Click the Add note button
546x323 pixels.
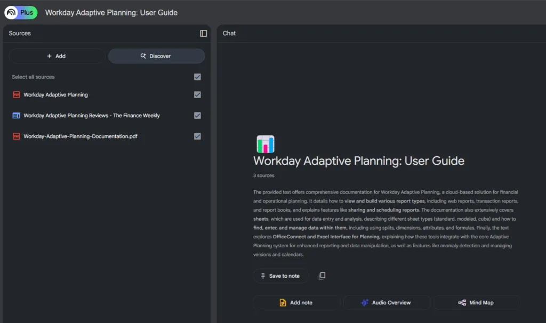point(296,303)
